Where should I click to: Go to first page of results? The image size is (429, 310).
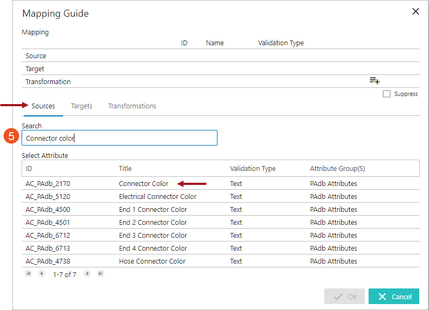pyautogui.click(x=29, y=274)
